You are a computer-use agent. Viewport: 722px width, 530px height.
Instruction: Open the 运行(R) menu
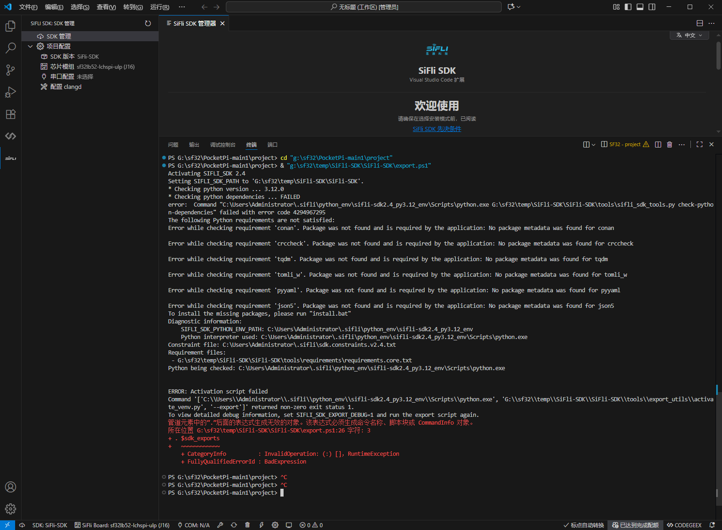point(159,7)
